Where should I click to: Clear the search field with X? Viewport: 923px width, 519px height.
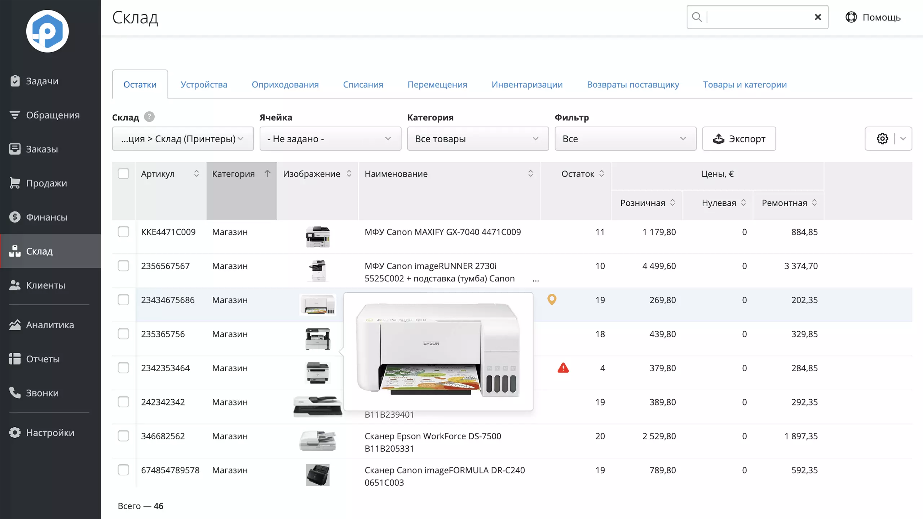[818, 17]
